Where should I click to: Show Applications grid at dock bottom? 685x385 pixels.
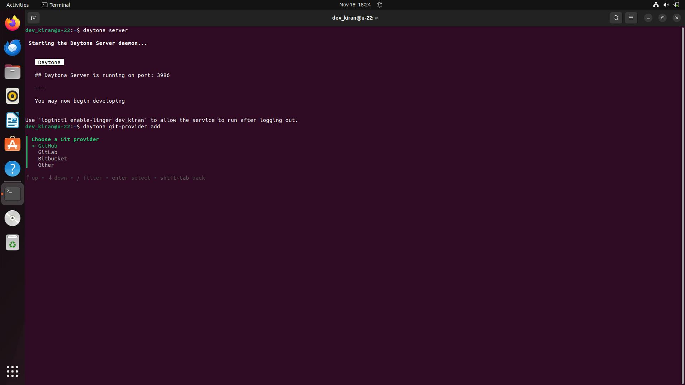click(x=12, y=371)
